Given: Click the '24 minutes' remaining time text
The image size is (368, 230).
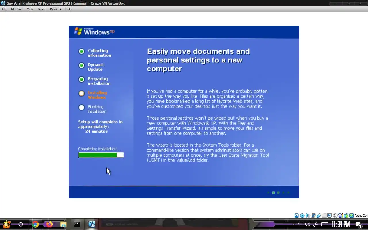Looking at the screenshot, I should click(x=96, y=131).
